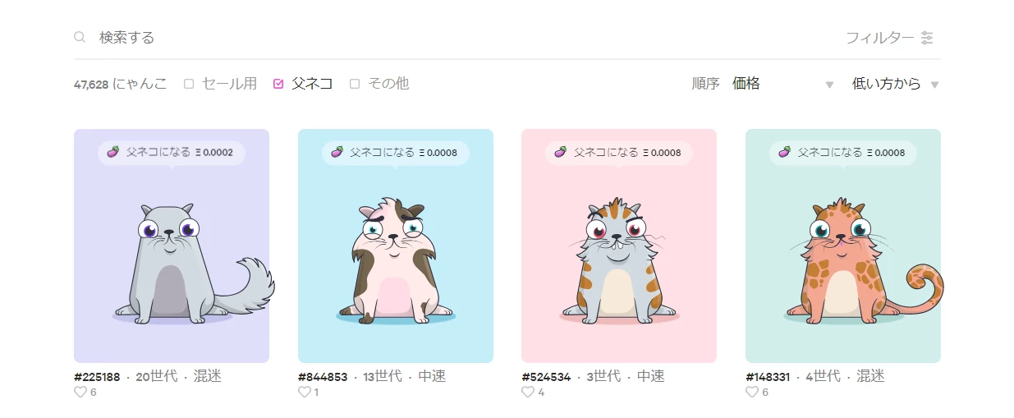Click eggplant icon on kitty #148331 badge
This screenshot has height=418, width=1014.
(x=784, y=152)
